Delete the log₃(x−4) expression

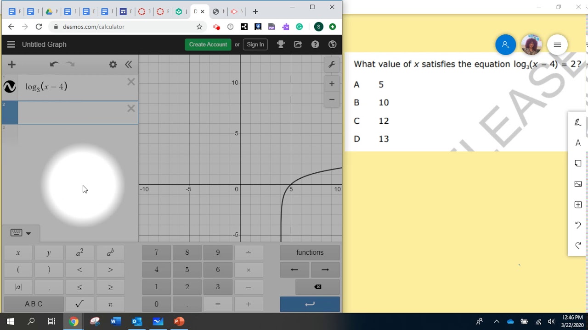point(131,82)
